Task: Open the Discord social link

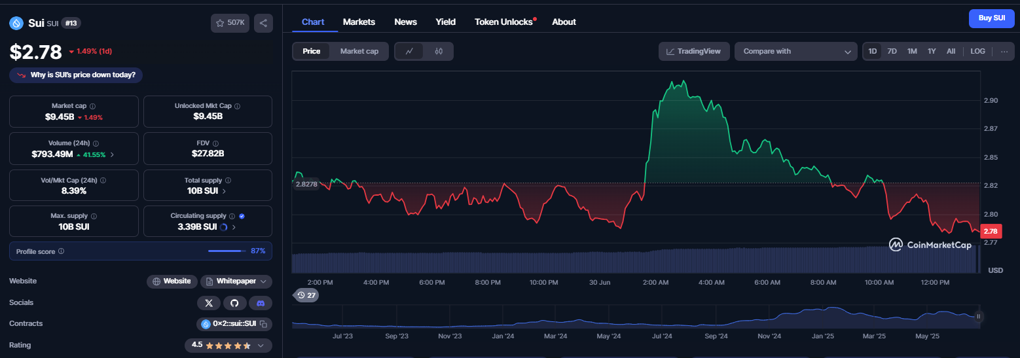Action: (260, 303)
